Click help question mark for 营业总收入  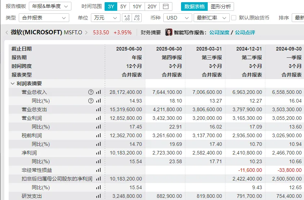click(91, 92)
